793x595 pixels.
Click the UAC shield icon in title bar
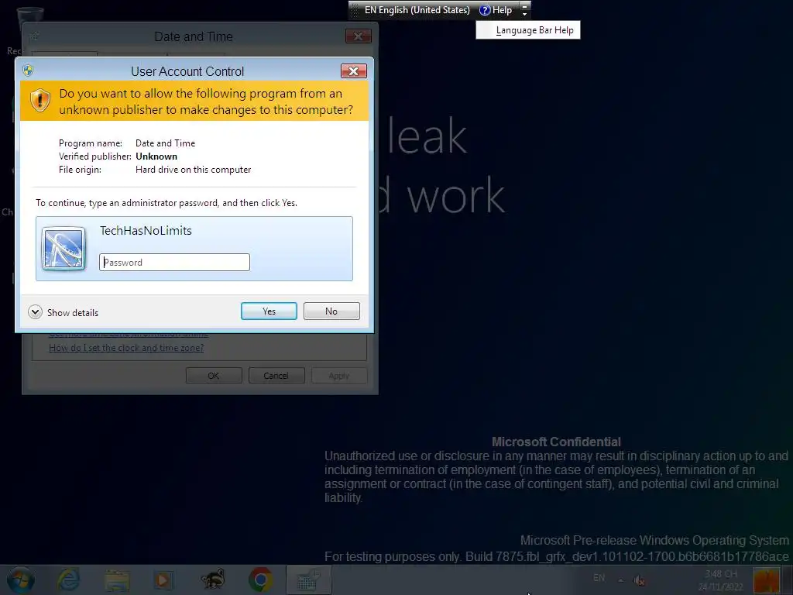point(28,71)
